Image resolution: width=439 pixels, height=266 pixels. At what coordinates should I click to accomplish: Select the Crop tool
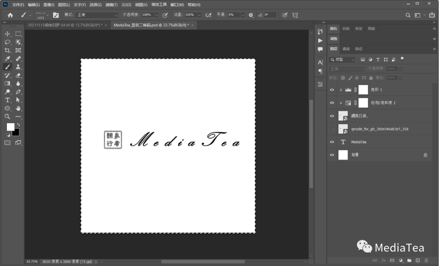click(x=7, y=50)
